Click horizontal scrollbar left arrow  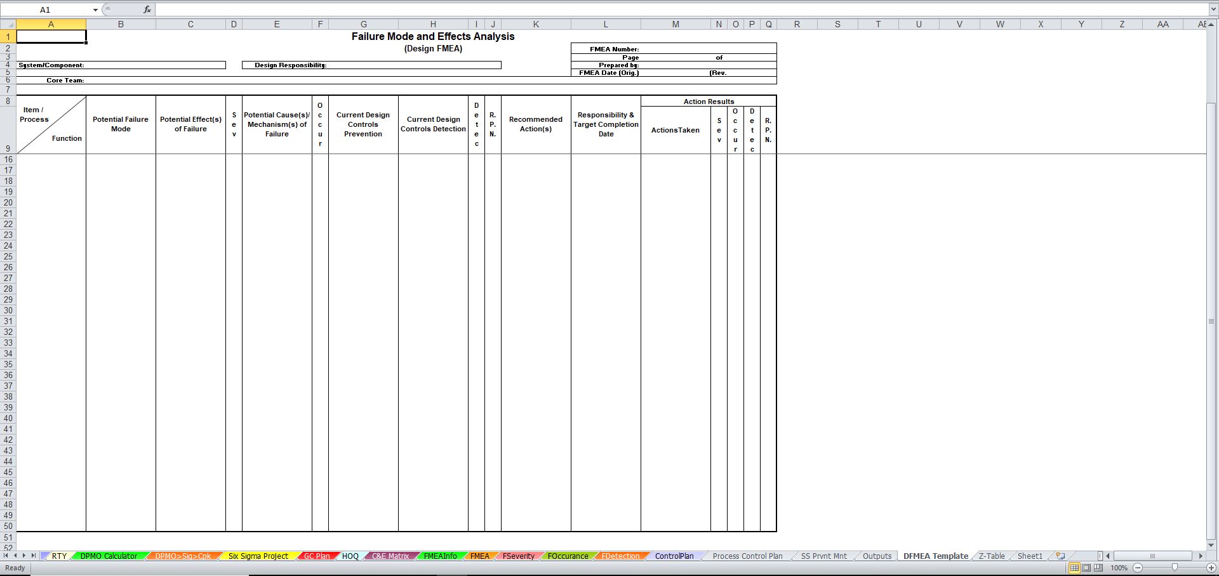coord(1108,556)
